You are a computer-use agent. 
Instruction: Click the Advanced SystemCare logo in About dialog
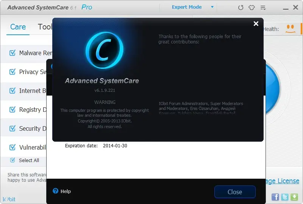pyautogui.click(x=105, y=50)
